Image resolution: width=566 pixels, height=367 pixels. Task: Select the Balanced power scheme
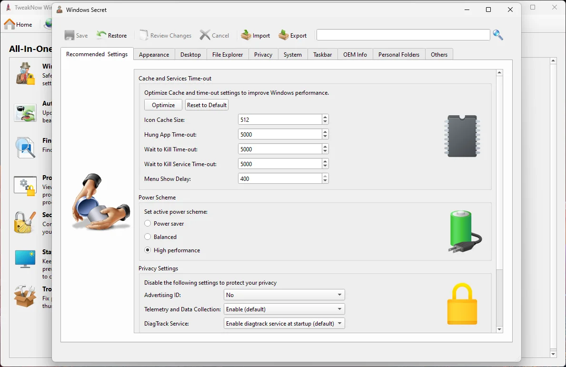[148, 237]
